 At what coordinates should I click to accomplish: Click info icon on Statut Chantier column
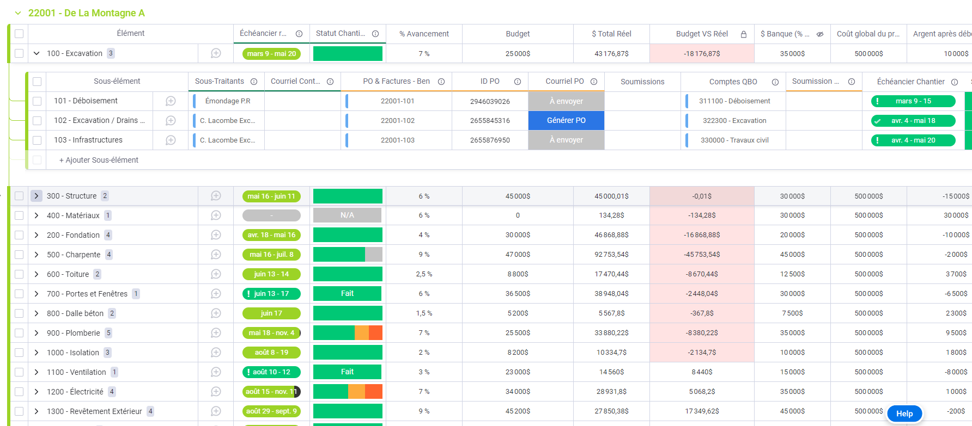(x=375, y=34)
